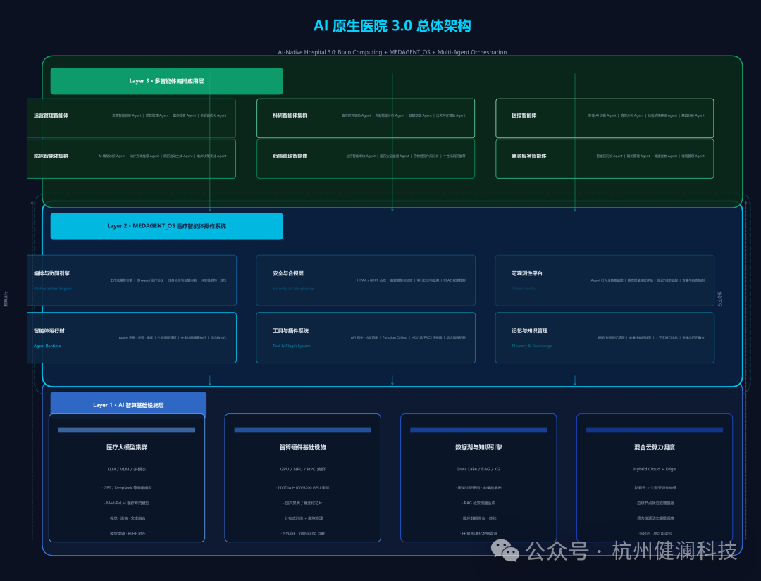Click the 医疗大模型集群 card title
Viewport: 761px width, 581px height.
point(127,447)
